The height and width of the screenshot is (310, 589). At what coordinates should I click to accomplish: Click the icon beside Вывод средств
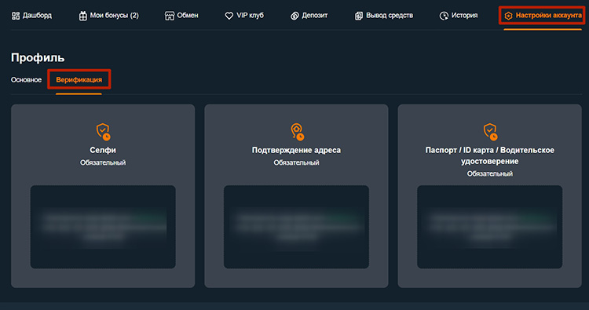click(359, 16)
